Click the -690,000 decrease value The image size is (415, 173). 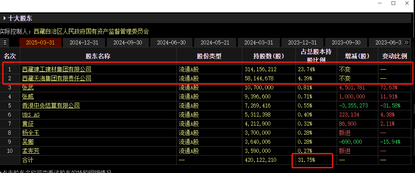350,142
